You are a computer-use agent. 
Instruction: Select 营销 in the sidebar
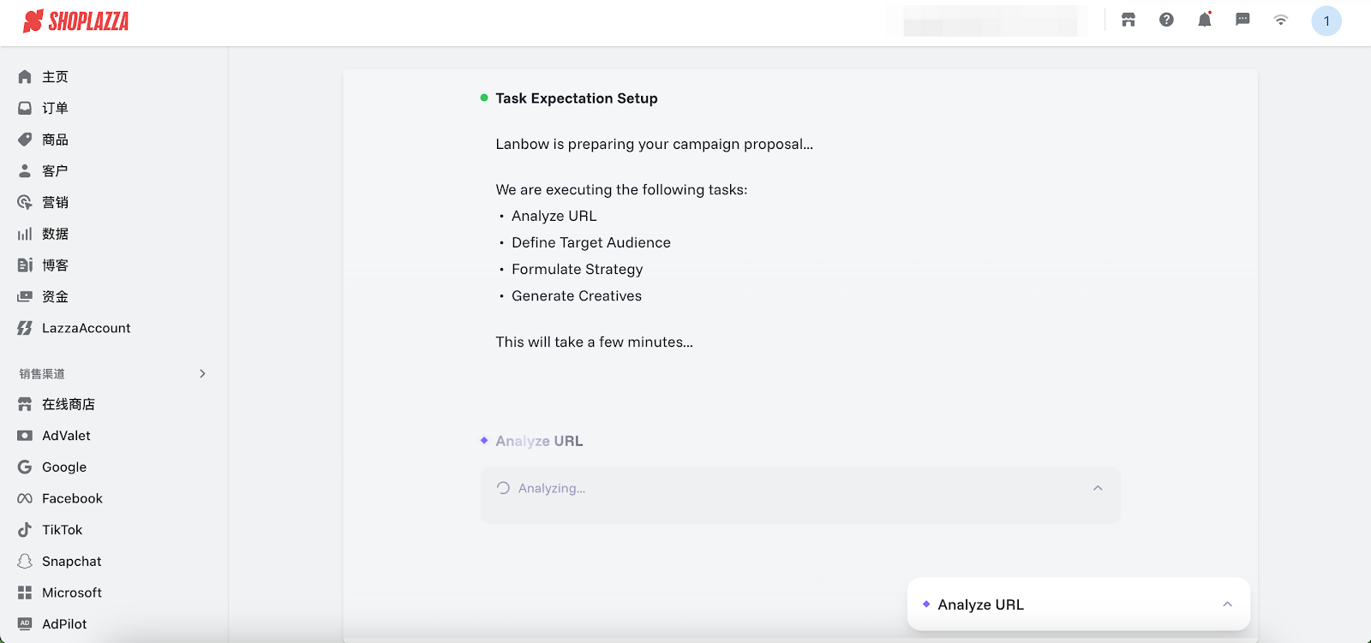(55, 203)
